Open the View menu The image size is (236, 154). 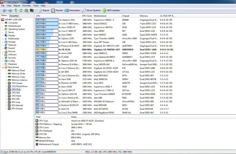(x=9, y=6)
